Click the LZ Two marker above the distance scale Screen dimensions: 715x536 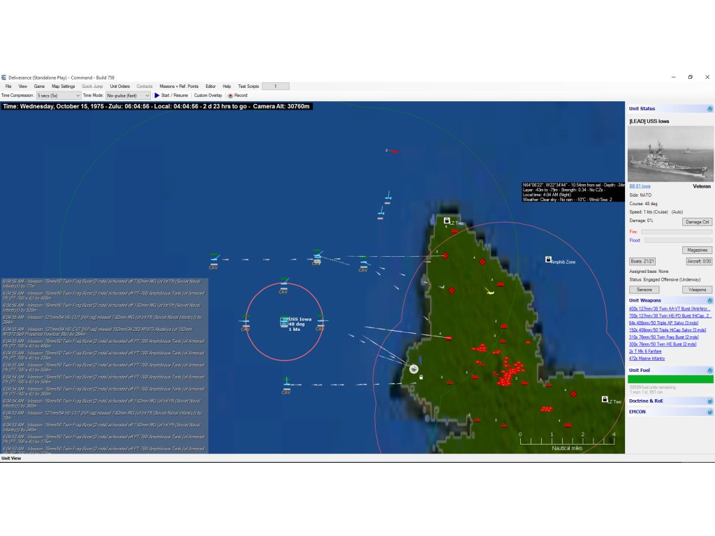[x=605, y=399]
